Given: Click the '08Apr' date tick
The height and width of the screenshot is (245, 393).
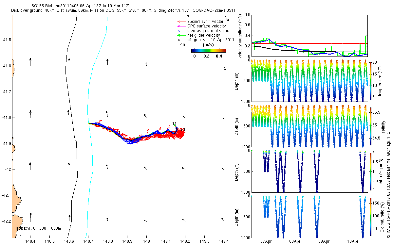Looking at the screenshot, I should click(x=295, y=241).
